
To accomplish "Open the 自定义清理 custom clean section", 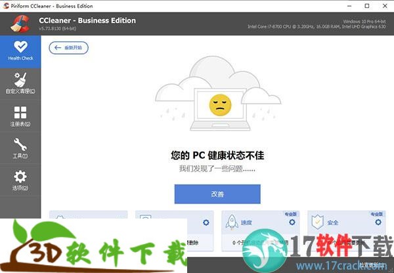I will [x=20, y=83].
